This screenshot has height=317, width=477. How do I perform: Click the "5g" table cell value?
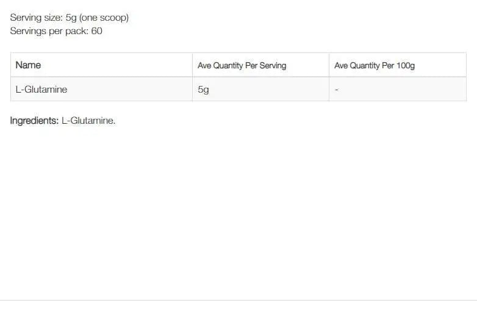pyautogui.click(x=203, y=90)
